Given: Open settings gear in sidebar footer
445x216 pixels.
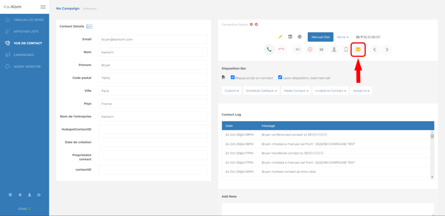Looking at the screenshot, I should (20, 195).
